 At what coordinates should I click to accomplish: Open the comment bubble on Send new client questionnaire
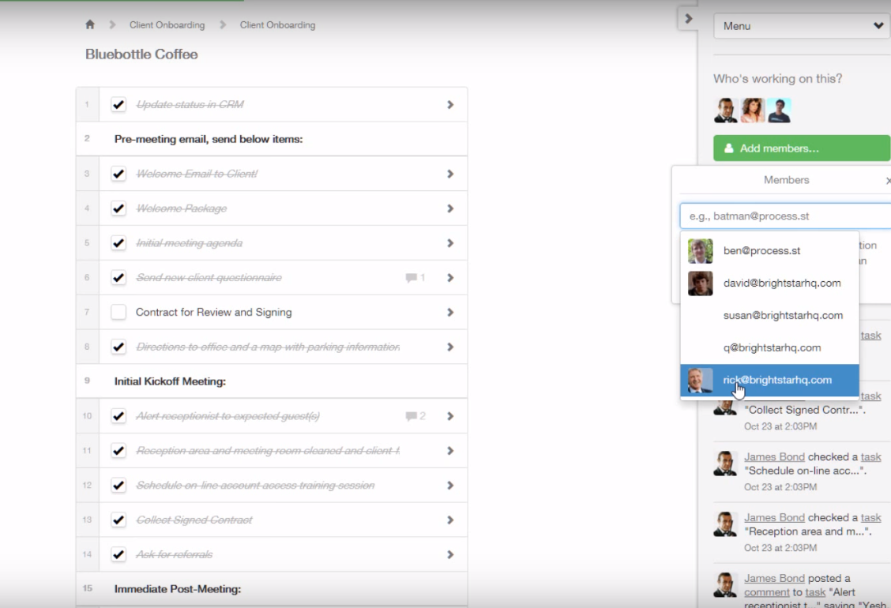coord(415,278)
